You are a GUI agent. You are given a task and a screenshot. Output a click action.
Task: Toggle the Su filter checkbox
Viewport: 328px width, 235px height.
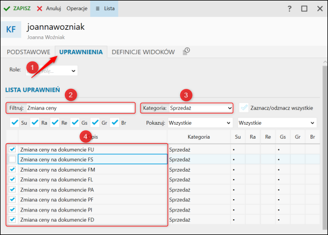tap(15, 123)
